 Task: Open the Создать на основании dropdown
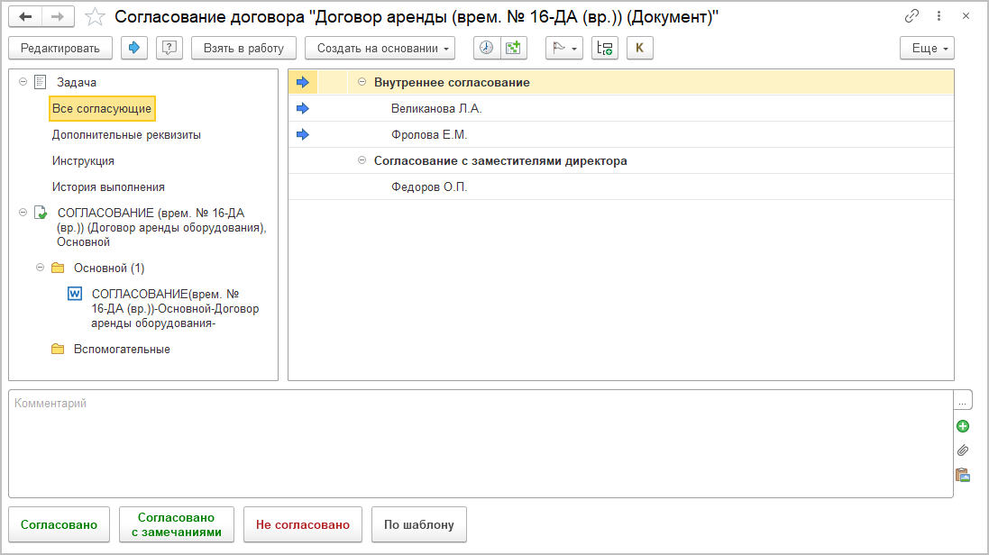click(x=380, y=48)
